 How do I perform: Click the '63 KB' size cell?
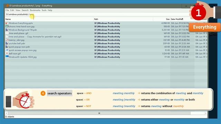coord(167,47)
